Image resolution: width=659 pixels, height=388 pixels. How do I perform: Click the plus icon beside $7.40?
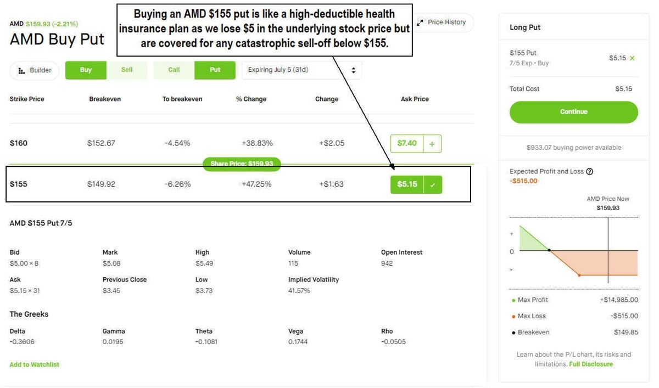pos(432,144)
